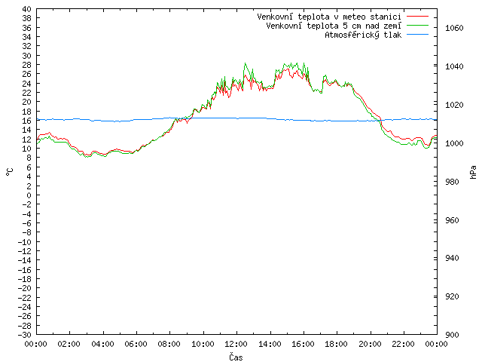Click legend label 'Venkovní teplota v meteo stanici'
The width and height of the screenshot is (482, 362).
click(x=329, y=17)
